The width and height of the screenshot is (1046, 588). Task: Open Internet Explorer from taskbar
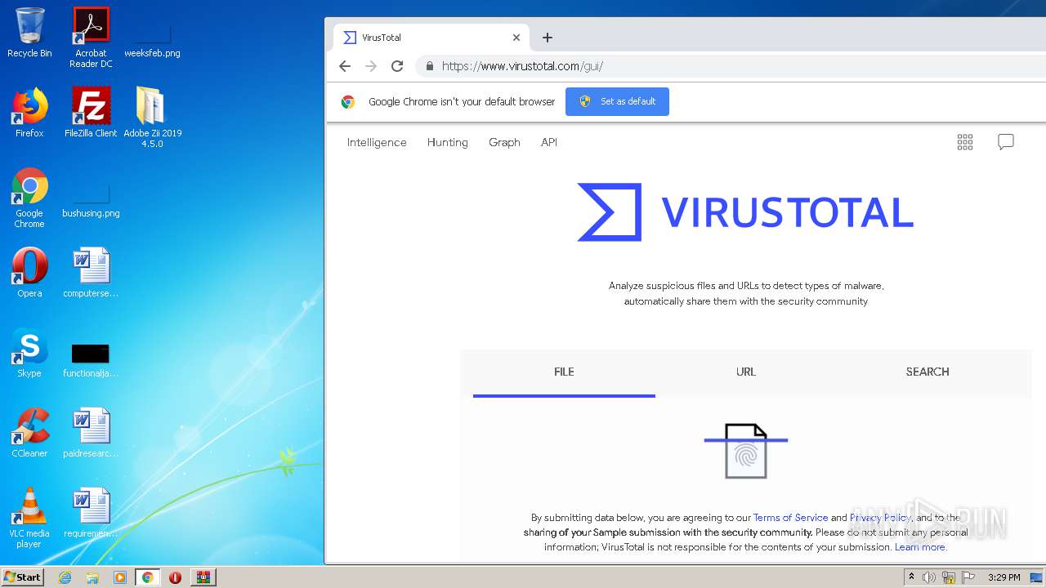pyautogui.click(x=65, y=577)
